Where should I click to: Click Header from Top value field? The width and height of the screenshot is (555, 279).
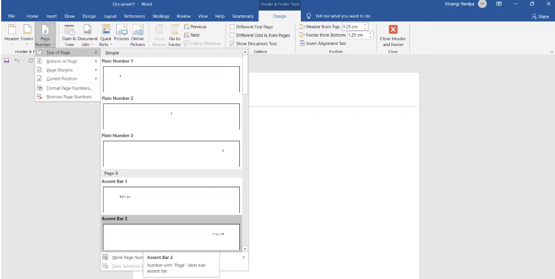352,27
